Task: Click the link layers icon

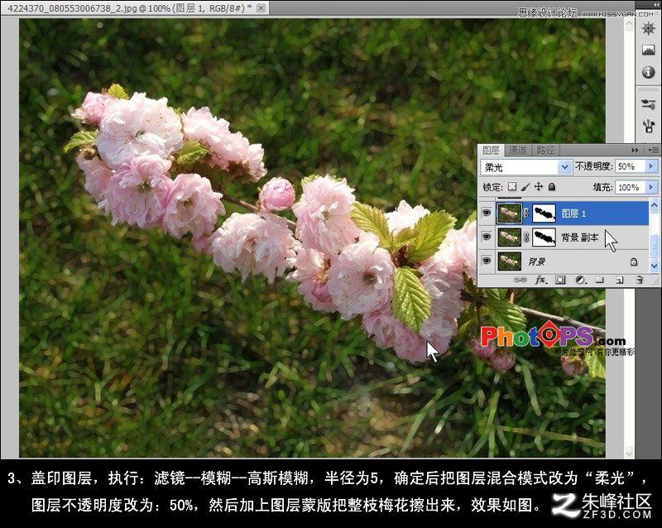Action: (520, 280)
